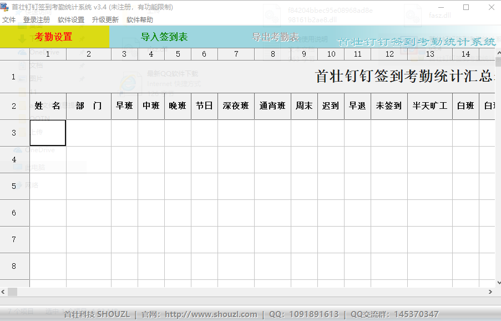Select the 姓名 header cell
The width and height of the screenshot is (501, 321).
tap(48, 106)
